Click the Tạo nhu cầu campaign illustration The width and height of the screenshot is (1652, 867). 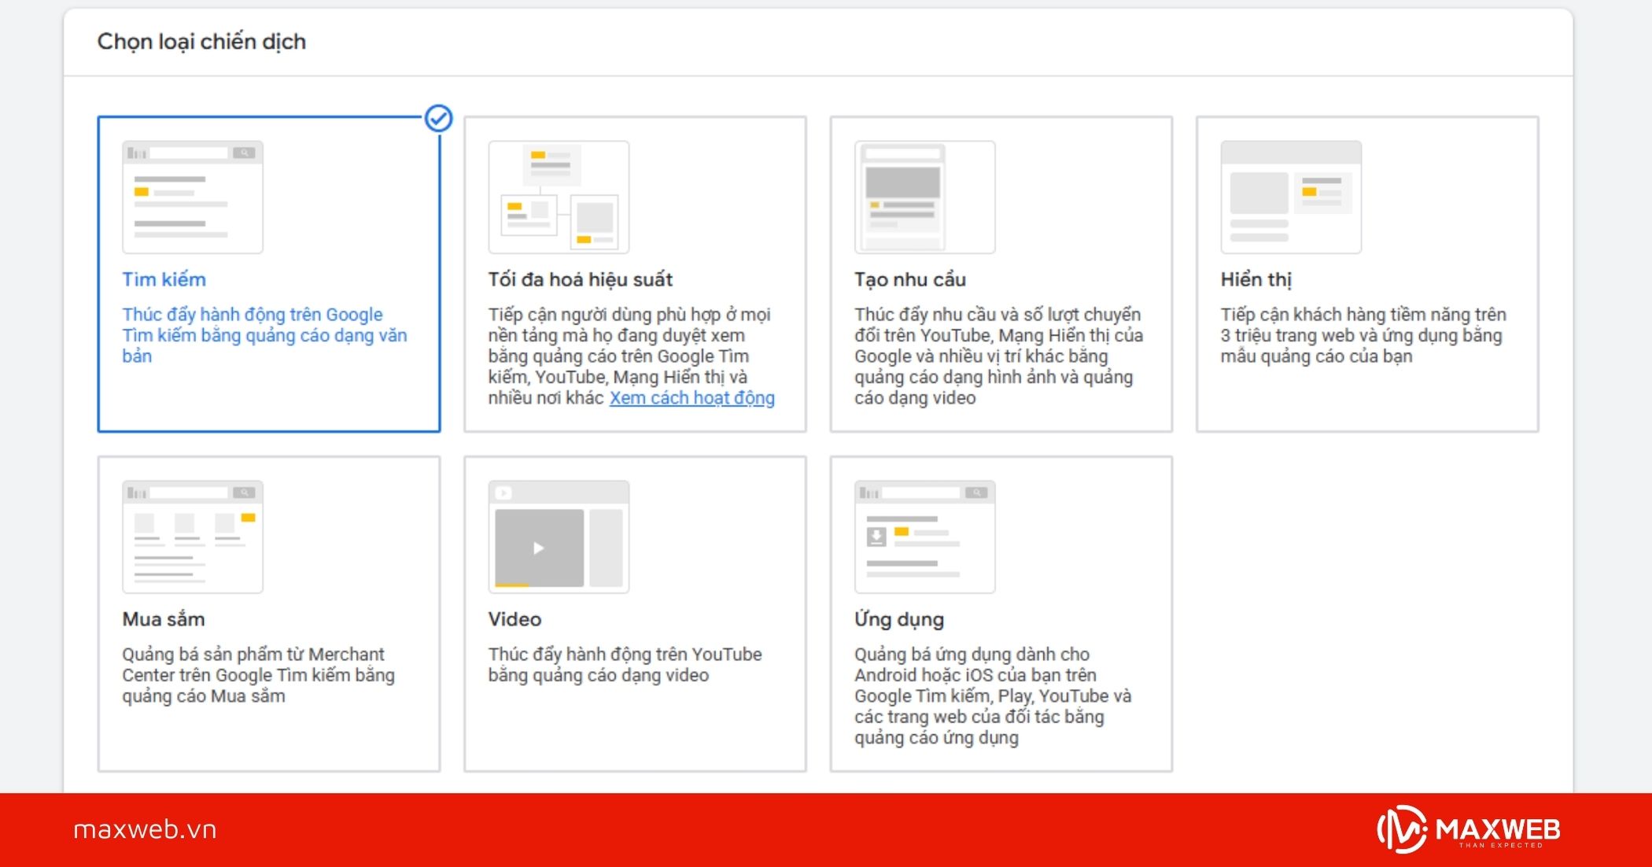[x=924, y=197]
